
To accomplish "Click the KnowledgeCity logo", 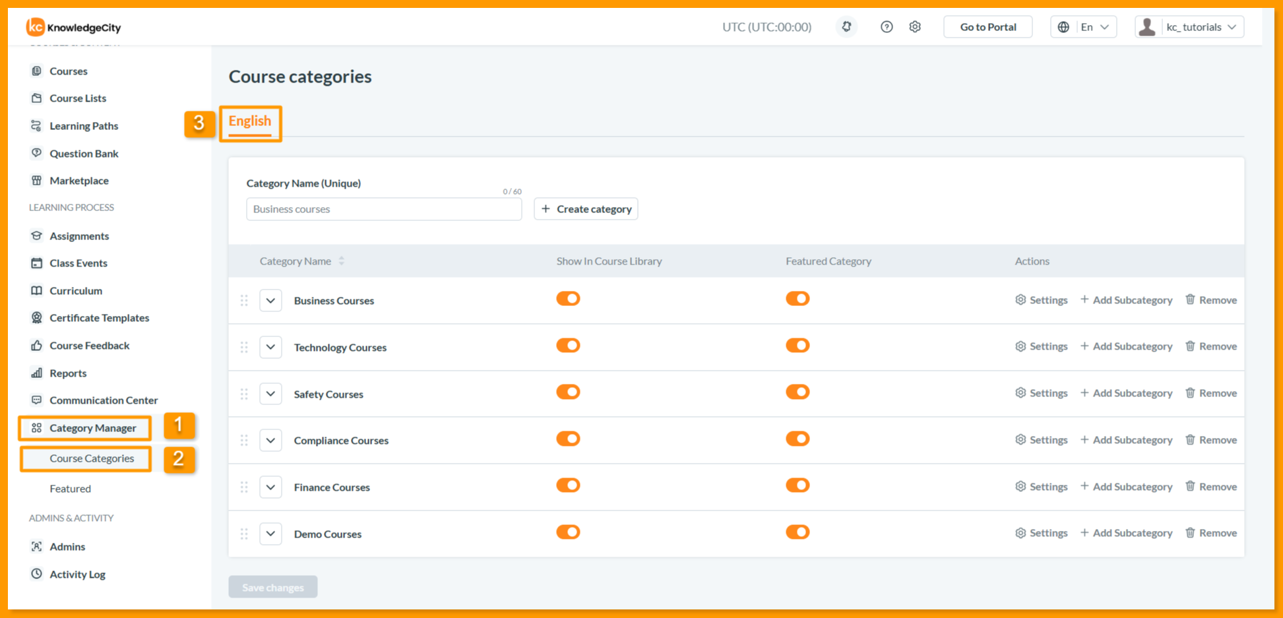I will [x=73, y=27].
